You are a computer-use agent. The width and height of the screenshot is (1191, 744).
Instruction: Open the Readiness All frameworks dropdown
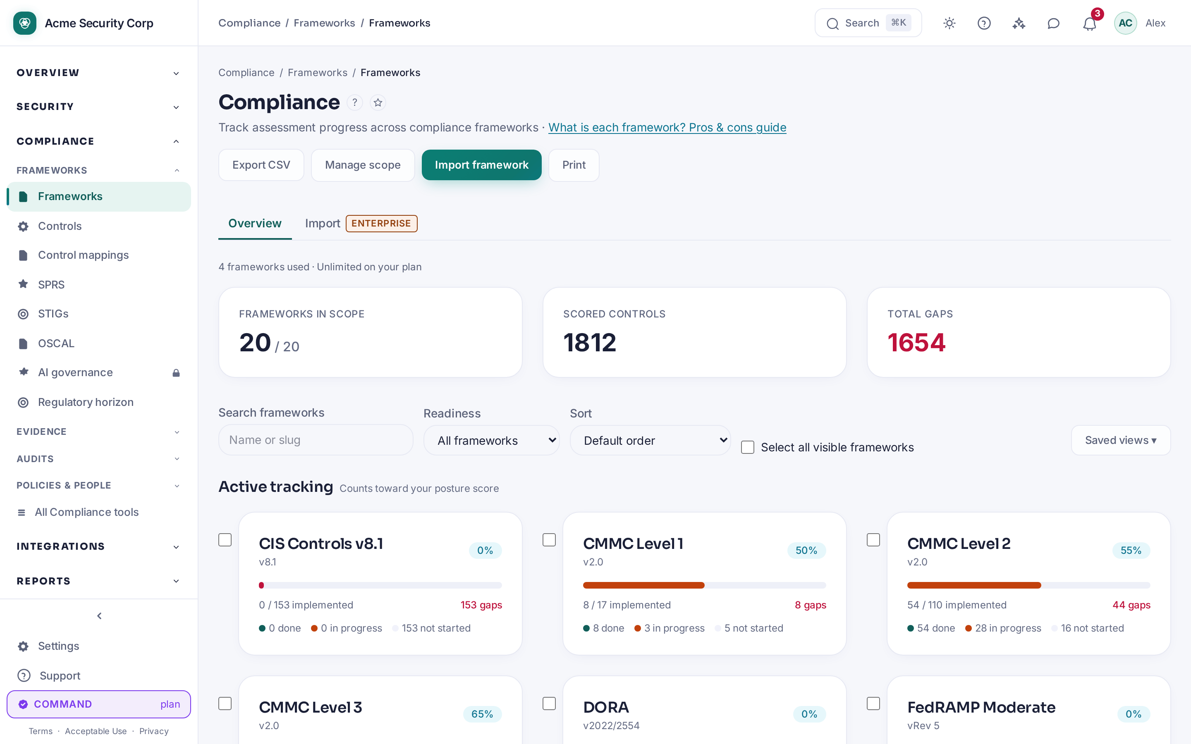click(x=491, y=440)
